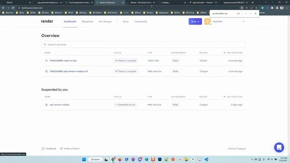Click the Feedback link

[x=49, y=149]
